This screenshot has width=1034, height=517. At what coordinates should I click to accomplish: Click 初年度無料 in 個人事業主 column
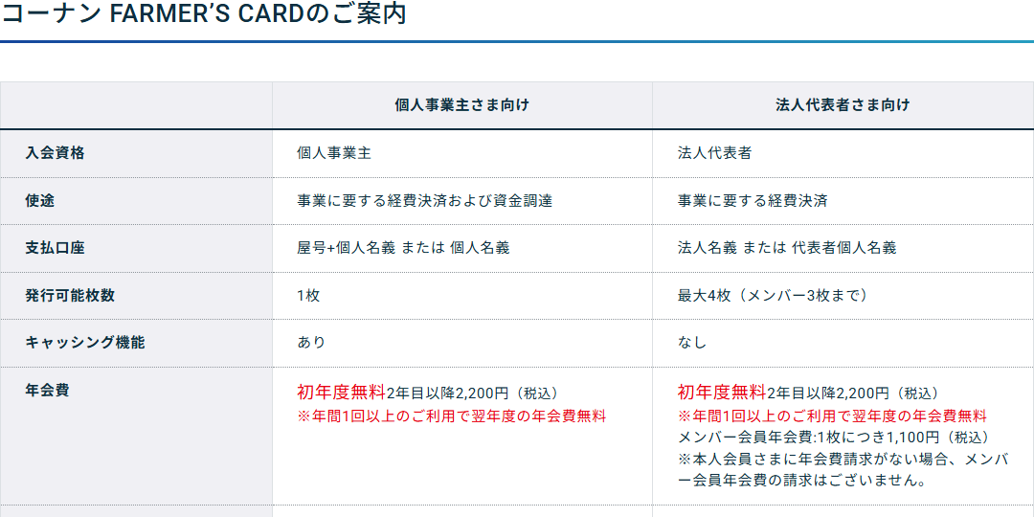tap(342, 393)
